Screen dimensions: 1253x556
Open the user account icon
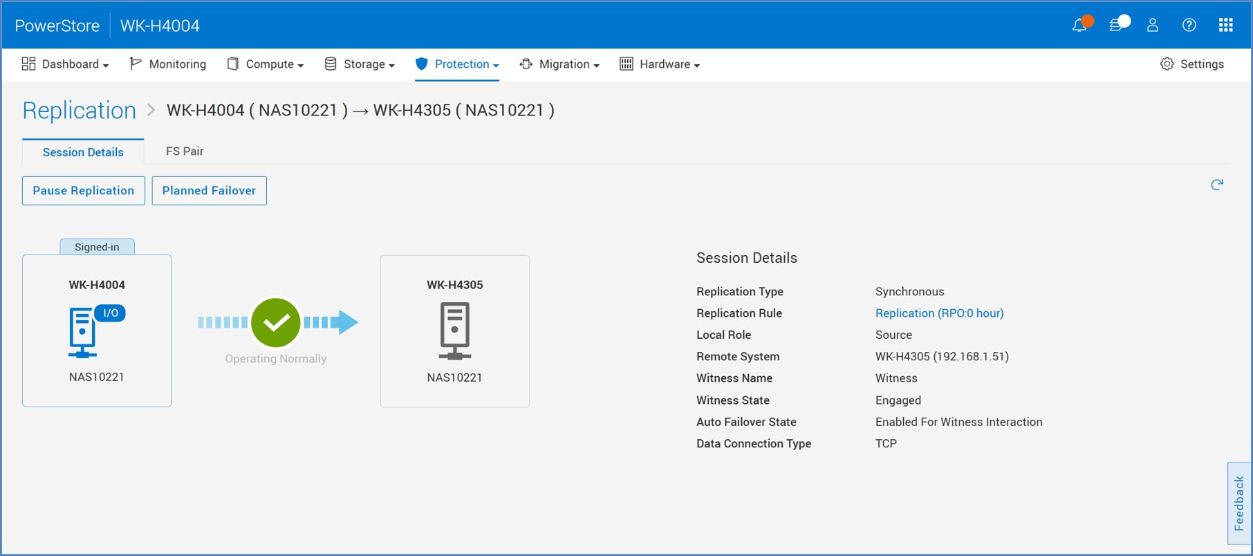(x=1153, y=26)
